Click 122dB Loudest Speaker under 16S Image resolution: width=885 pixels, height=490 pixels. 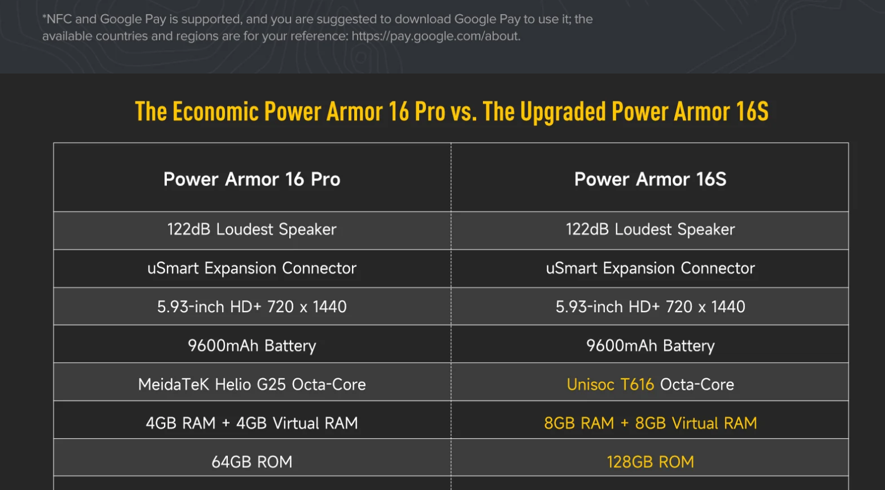[x=650, y=230]
